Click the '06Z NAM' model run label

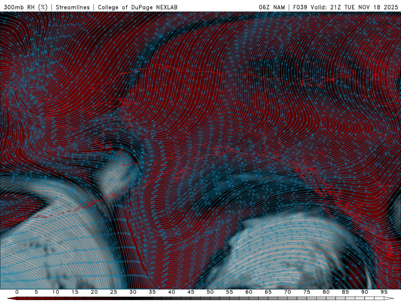click(272, 7)
